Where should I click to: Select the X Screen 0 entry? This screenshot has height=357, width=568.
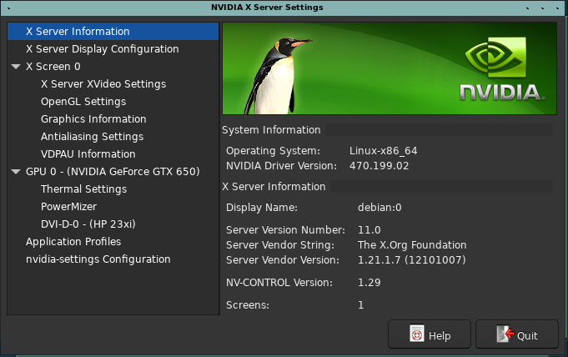tap(53, 67)
